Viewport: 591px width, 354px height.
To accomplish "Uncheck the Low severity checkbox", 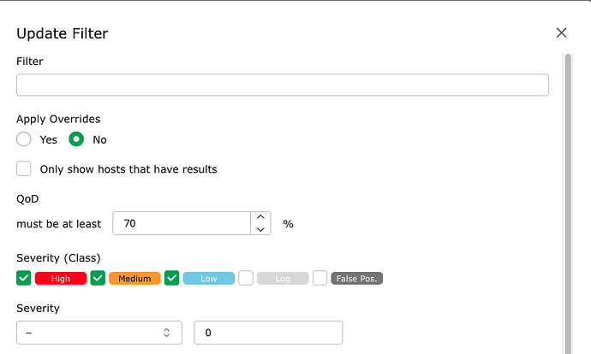I will [x=172, y=278].
